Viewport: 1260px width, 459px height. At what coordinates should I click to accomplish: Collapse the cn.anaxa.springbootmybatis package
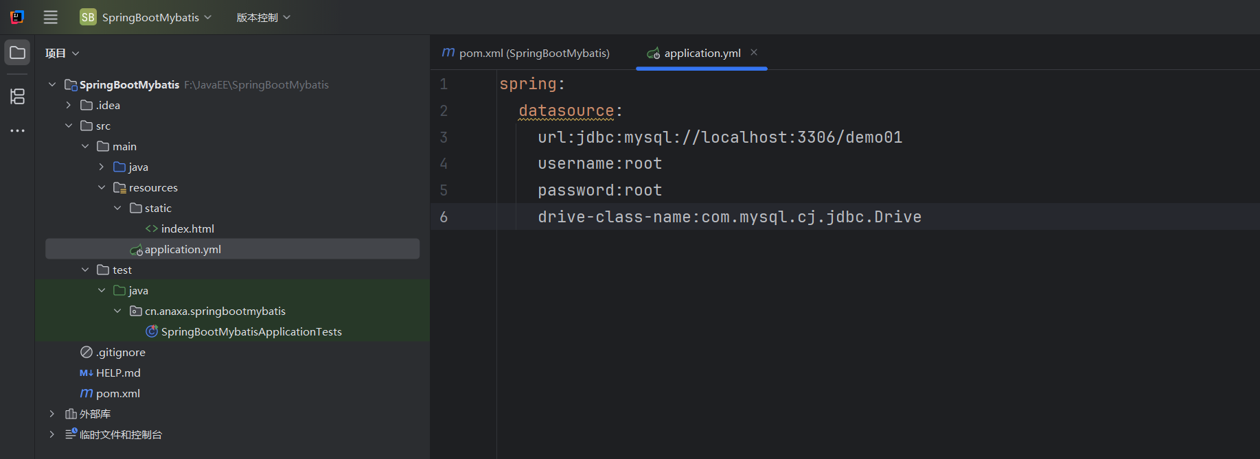tap(117, 311)
